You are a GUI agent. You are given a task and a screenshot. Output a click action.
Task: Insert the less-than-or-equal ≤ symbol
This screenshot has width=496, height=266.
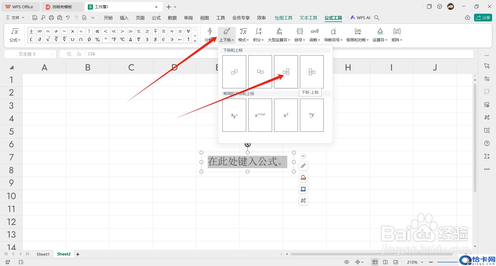(x=139, y=31)
